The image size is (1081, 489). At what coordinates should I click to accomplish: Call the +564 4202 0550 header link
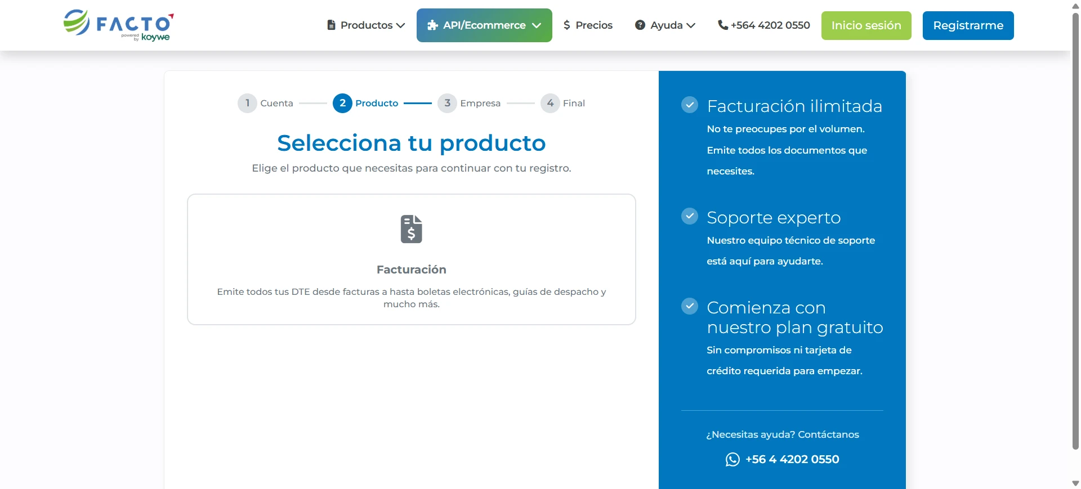tap(764, 25)
